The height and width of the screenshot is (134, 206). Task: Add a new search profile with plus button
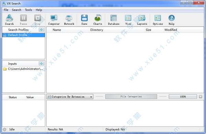point(42,30)
